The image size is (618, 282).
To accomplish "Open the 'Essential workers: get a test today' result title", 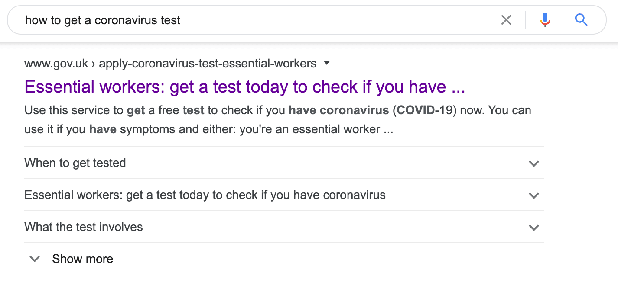I will pos(244,87).
